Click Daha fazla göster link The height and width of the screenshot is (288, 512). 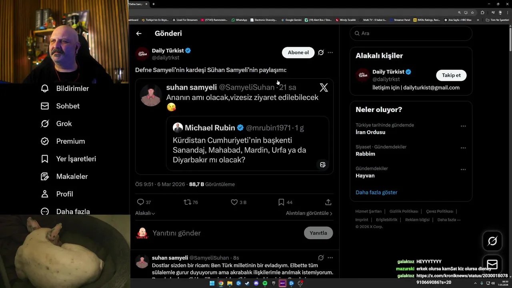pyautogui.click(x=376, y=192)
